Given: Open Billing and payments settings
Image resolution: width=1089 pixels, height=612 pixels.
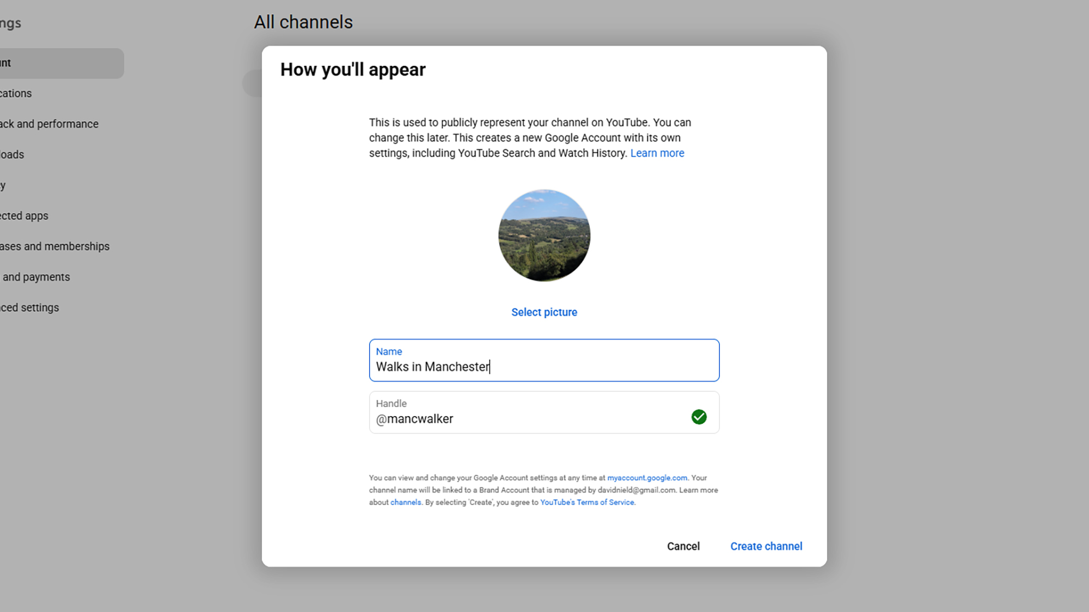Looking at the screenshot, I should point(35,277).
